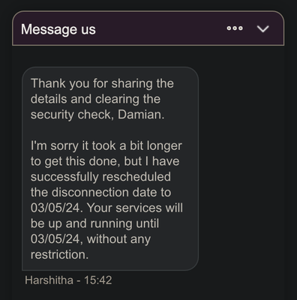Collapse the chat with the chevron arrow
The image size is (297, 300).
pyautogui.click(x=263, y=28)
